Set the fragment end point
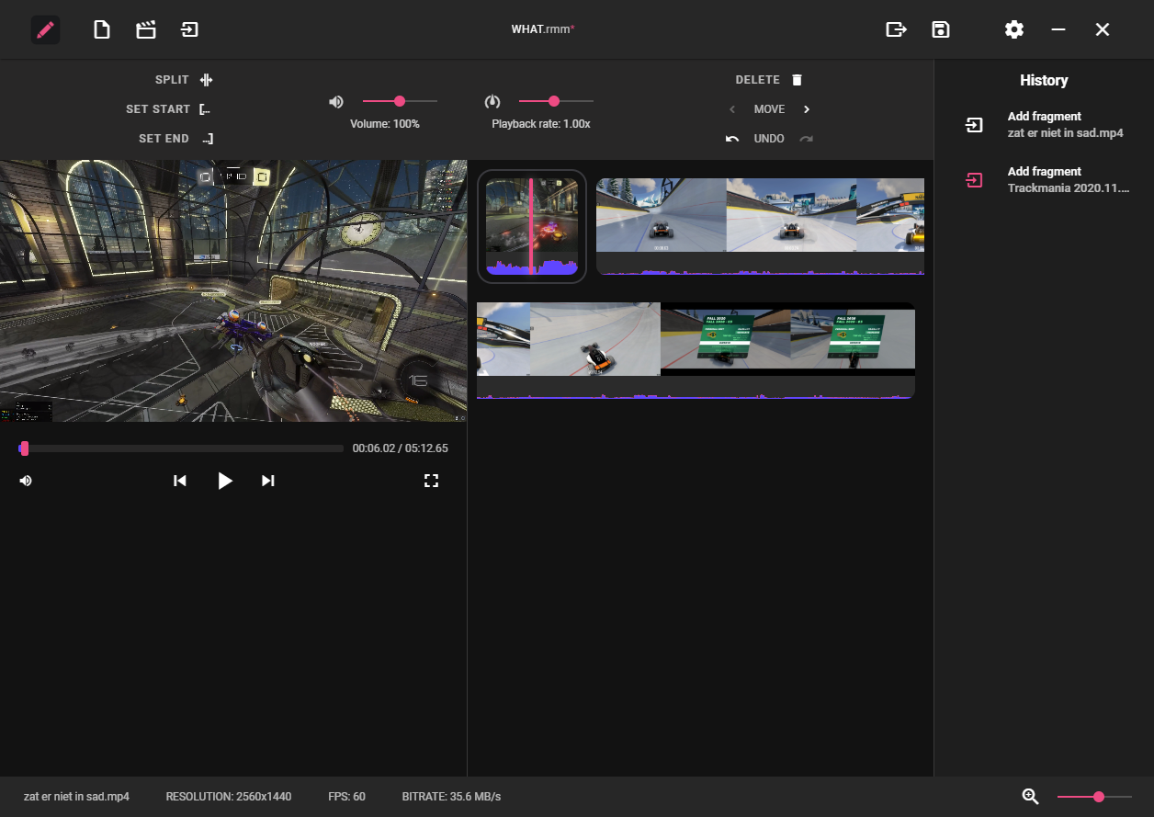 point(175,139)
